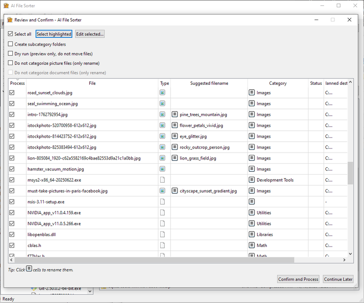Image resolution: width=364 pixels, height=303 pixels.
Task: Click the Libraries category icon for libopenblas.dll
Action: (252, 234)
